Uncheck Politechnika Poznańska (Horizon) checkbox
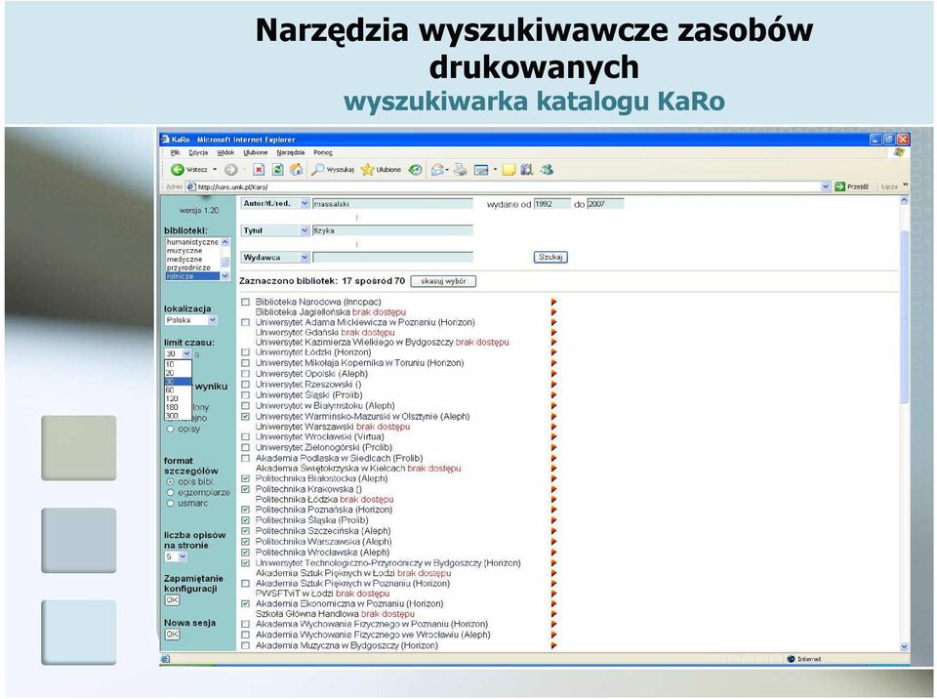937x699 pixels. click(x=245, y=510)
